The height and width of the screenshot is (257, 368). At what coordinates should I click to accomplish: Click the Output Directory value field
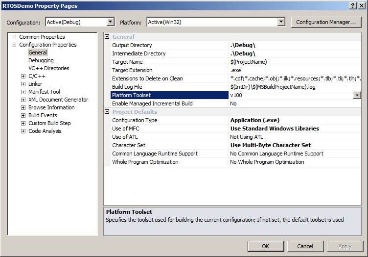click(x=294, y=45)
